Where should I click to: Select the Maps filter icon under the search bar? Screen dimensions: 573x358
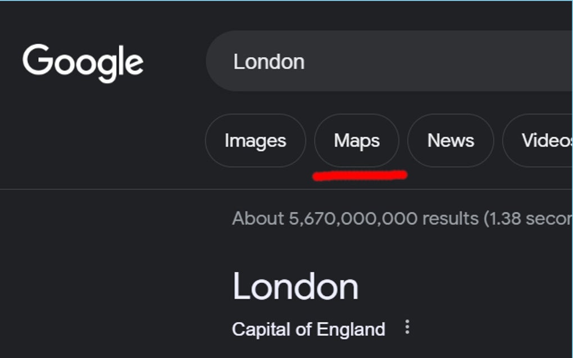click(356, 141)
